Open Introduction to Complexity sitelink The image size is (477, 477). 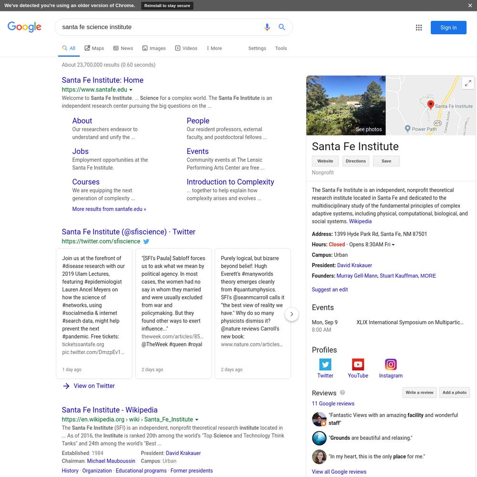point(230,182)
